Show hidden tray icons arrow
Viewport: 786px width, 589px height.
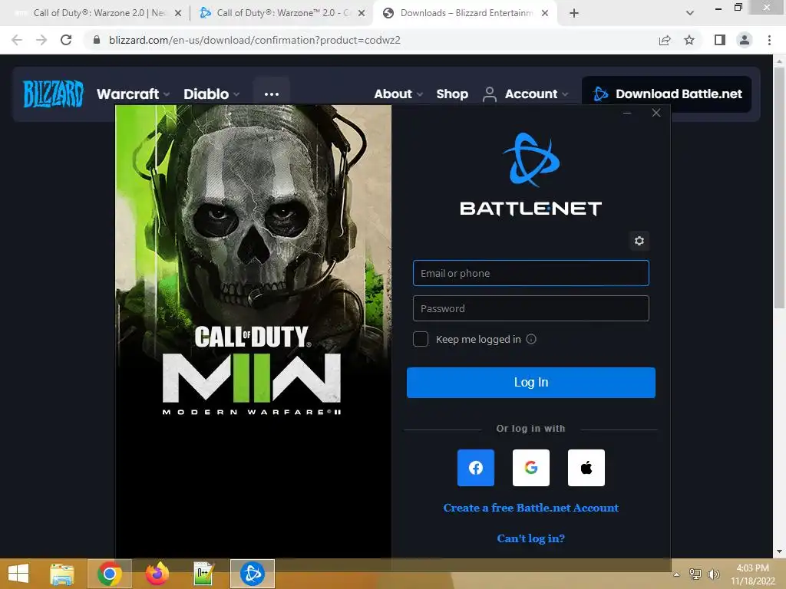pos(676,574)
